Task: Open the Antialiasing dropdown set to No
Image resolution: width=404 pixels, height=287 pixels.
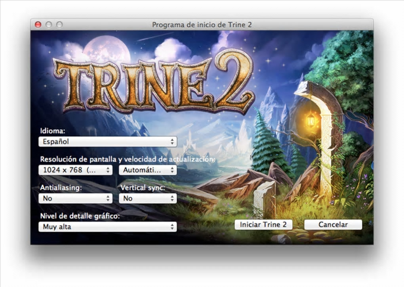Action: (76, 198)
